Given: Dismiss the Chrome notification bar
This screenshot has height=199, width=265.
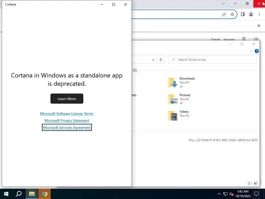Looking at the screenshot, I should [x=259, y=26].
